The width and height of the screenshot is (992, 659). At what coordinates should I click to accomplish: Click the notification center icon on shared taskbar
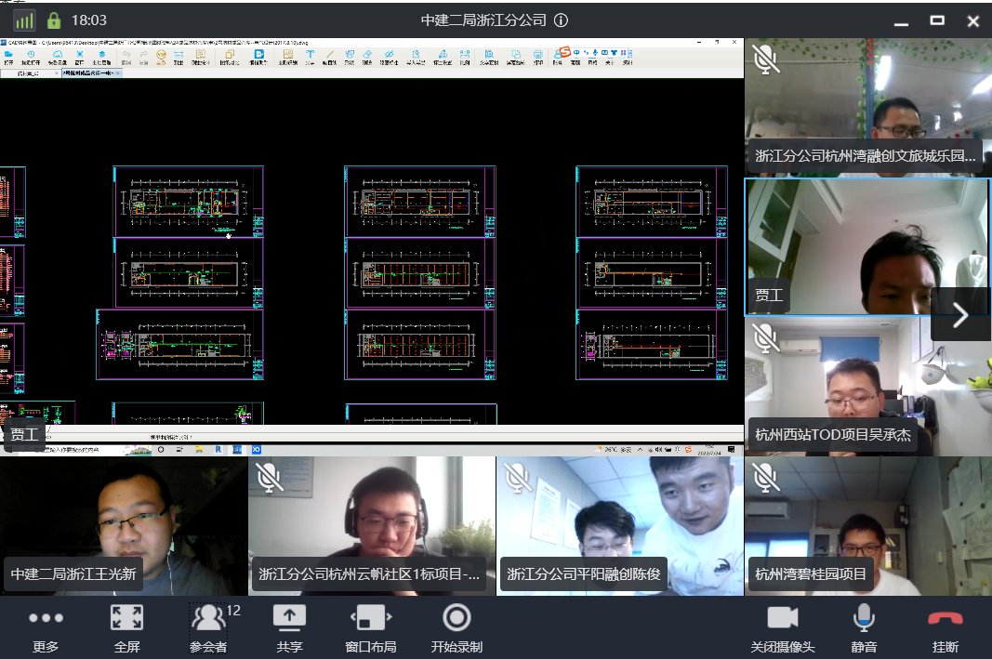(x=732, y=450)
